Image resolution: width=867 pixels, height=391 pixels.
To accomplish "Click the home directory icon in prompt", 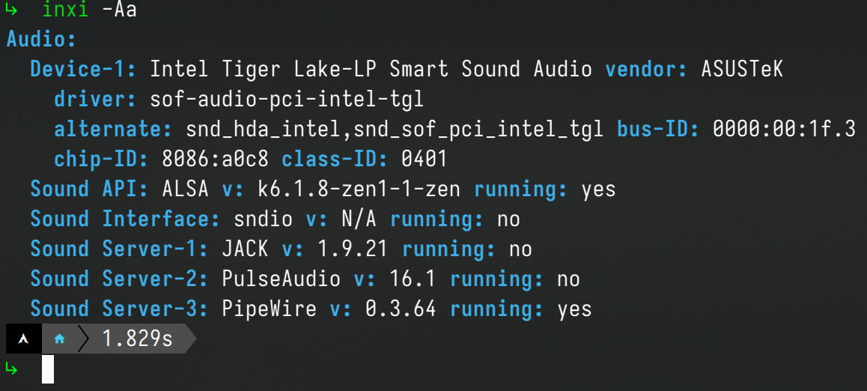I will 59,339.
